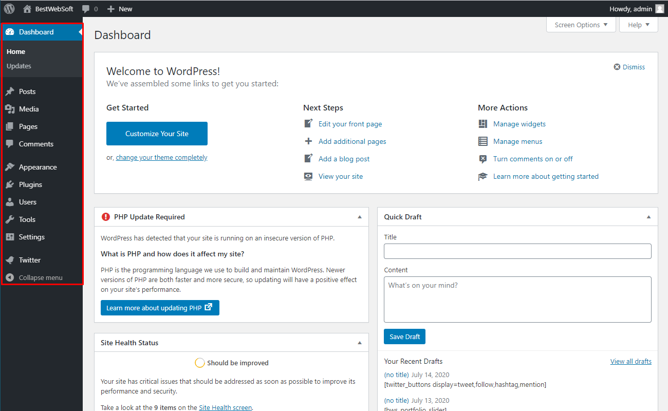The image size is (668, 411).
Task: Click the Collapse menu arrow icon
Action: pos(9,277)
